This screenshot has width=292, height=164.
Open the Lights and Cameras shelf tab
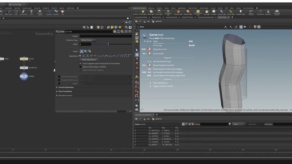[140, 8]
